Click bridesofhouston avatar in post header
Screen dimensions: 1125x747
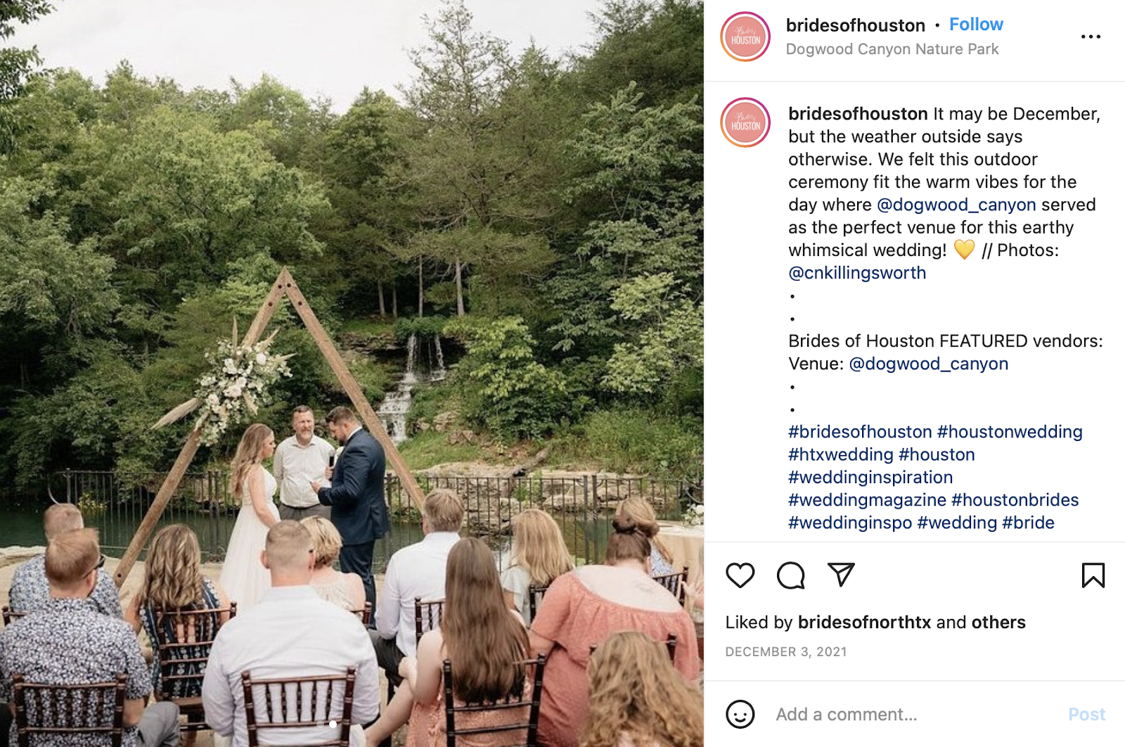(745, 37)
